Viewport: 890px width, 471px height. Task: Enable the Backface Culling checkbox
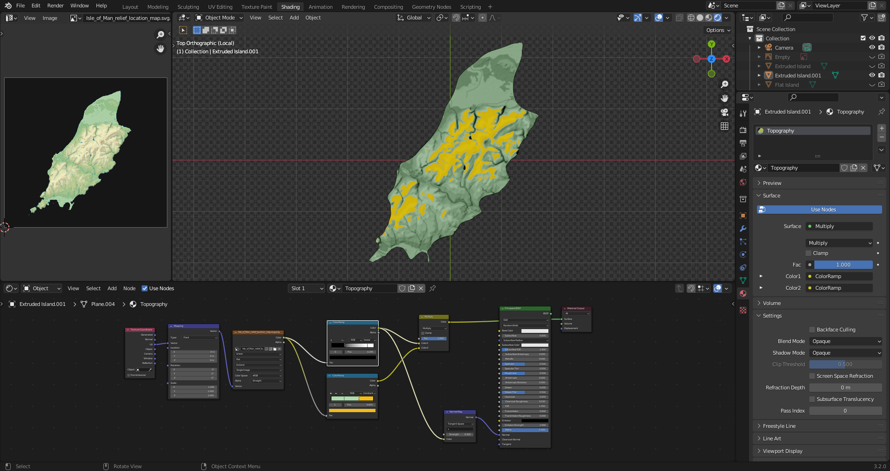tap(812, 330)
